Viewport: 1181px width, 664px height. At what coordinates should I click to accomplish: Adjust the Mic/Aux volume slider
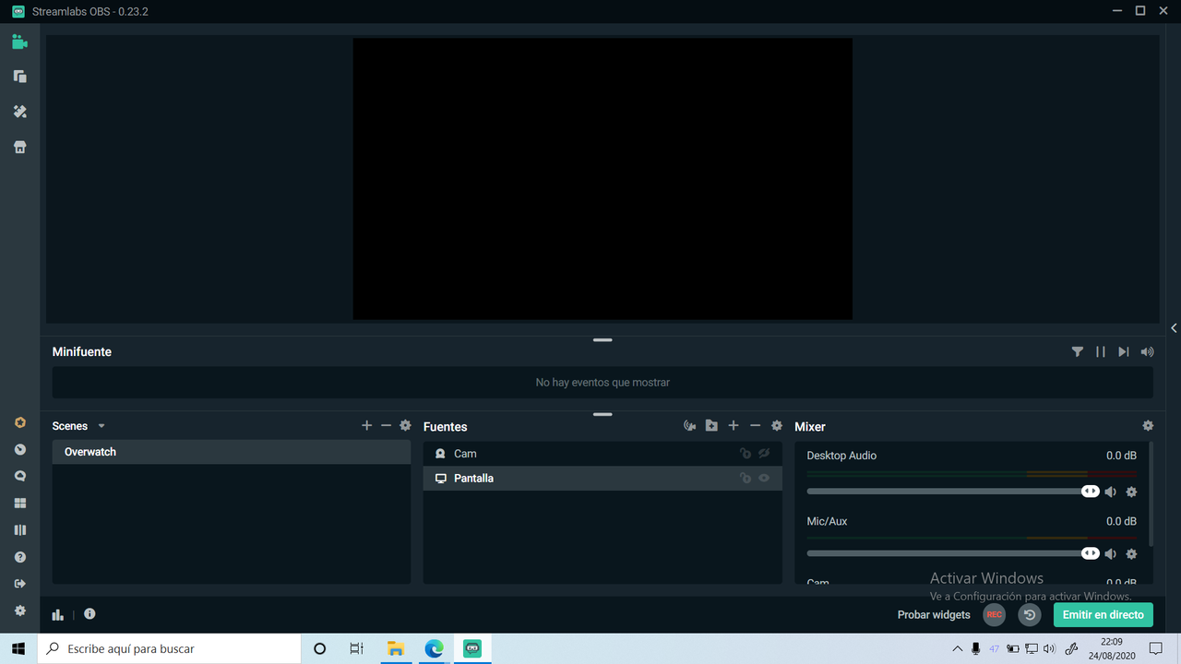click(952, 553)
